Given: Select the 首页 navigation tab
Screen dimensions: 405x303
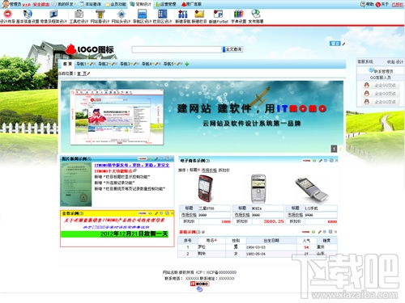Looking at the screenshot, I should tap(67, 64).
